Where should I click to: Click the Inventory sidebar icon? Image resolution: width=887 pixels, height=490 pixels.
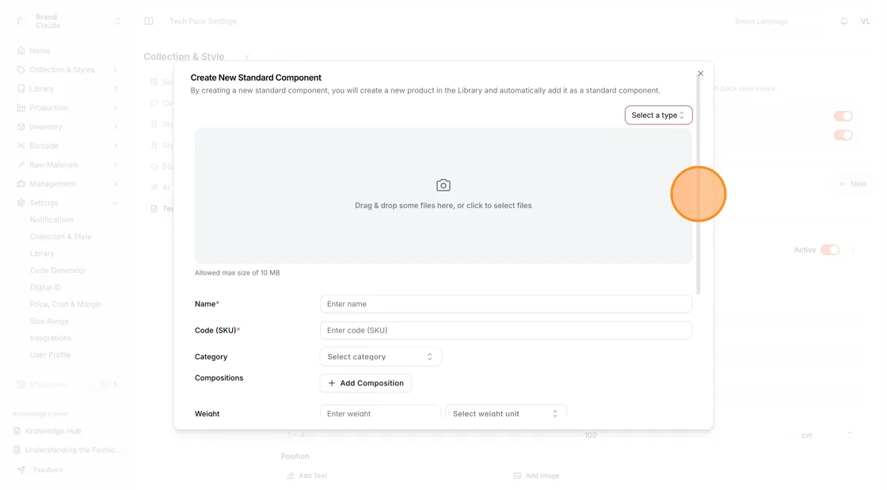(x=21, y=127)
